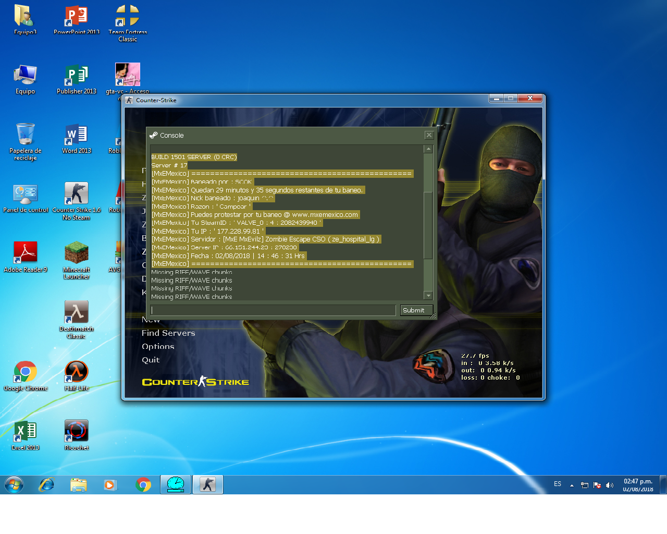Click the 'Servidor : Zombie Escape CSO' line
This screenshot has width=667, height=534.
[x=266, y=239]
